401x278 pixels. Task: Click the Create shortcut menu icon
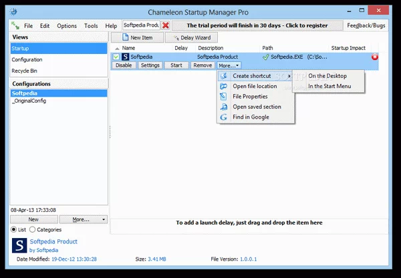223,76
